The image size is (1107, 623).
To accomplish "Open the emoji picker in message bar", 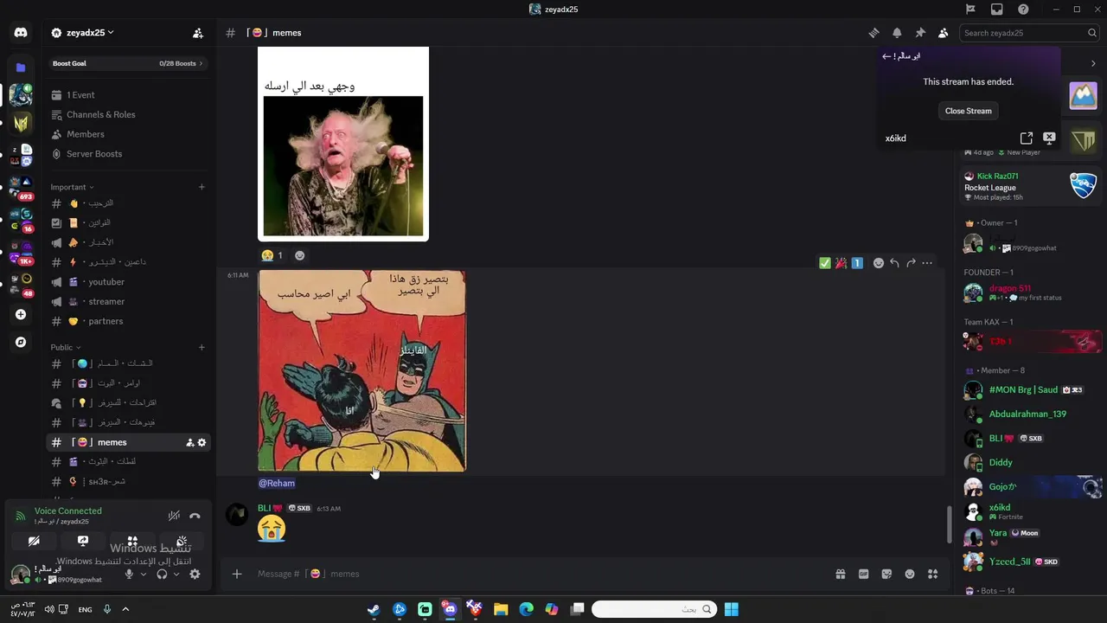I will (x=910, y=574).
